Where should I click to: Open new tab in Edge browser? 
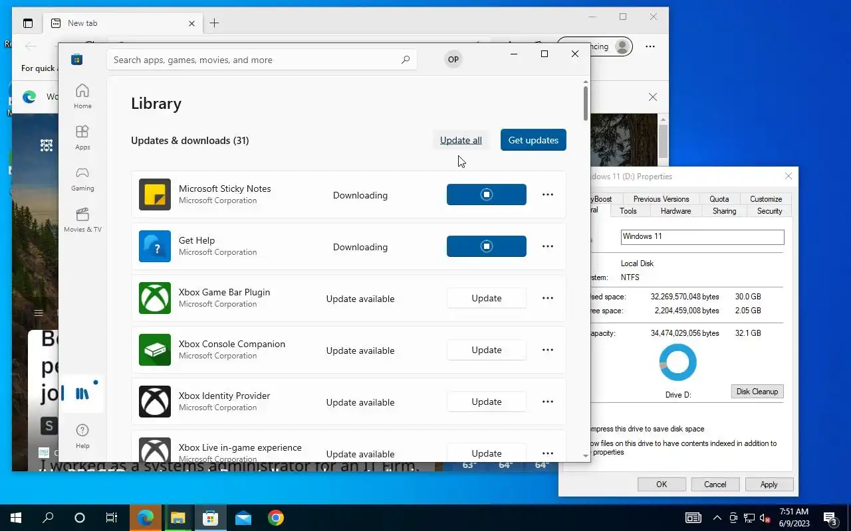214,23
